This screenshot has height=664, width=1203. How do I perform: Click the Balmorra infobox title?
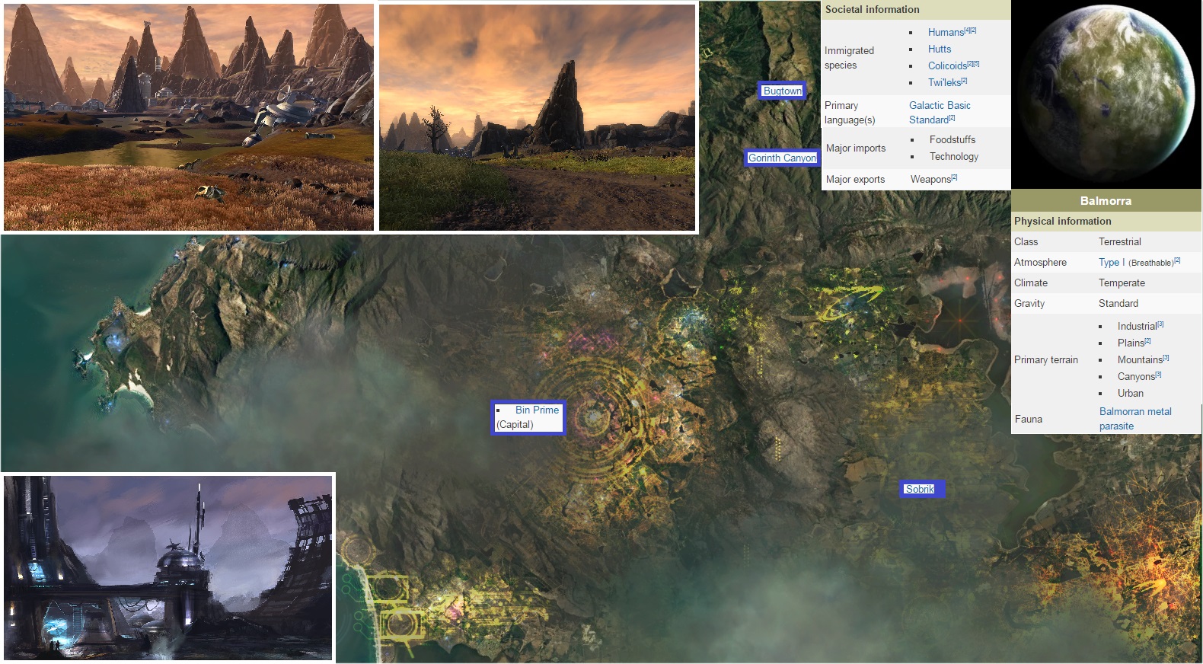(1106, 201)
